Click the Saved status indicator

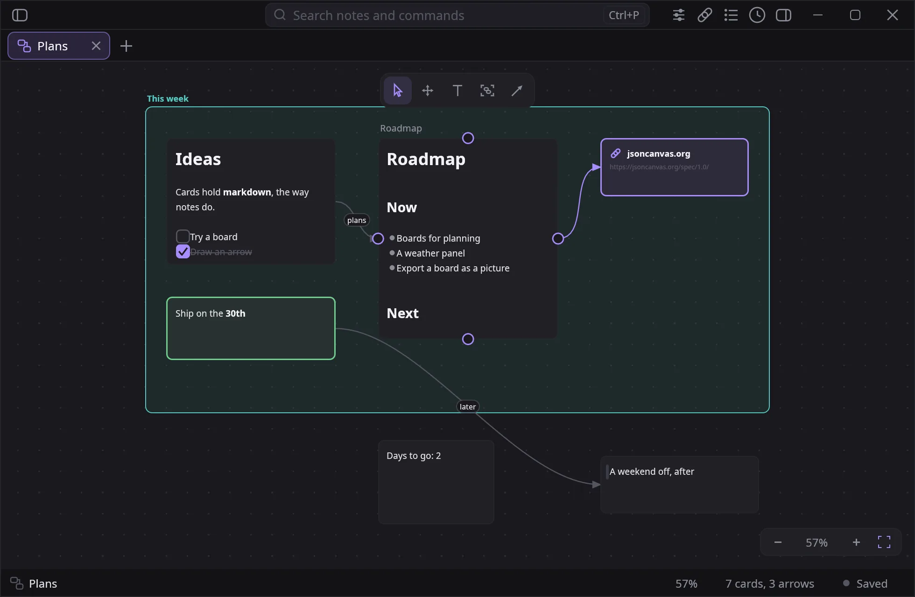tap(865, 584)
